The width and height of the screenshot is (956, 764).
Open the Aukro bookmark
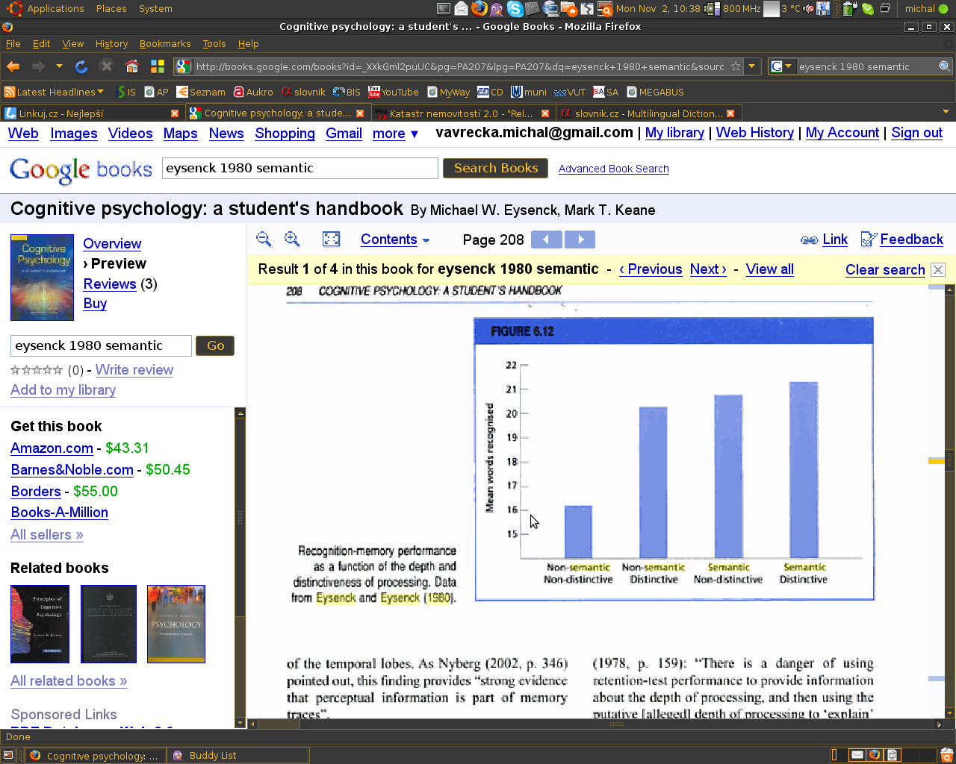click(253, 92)
